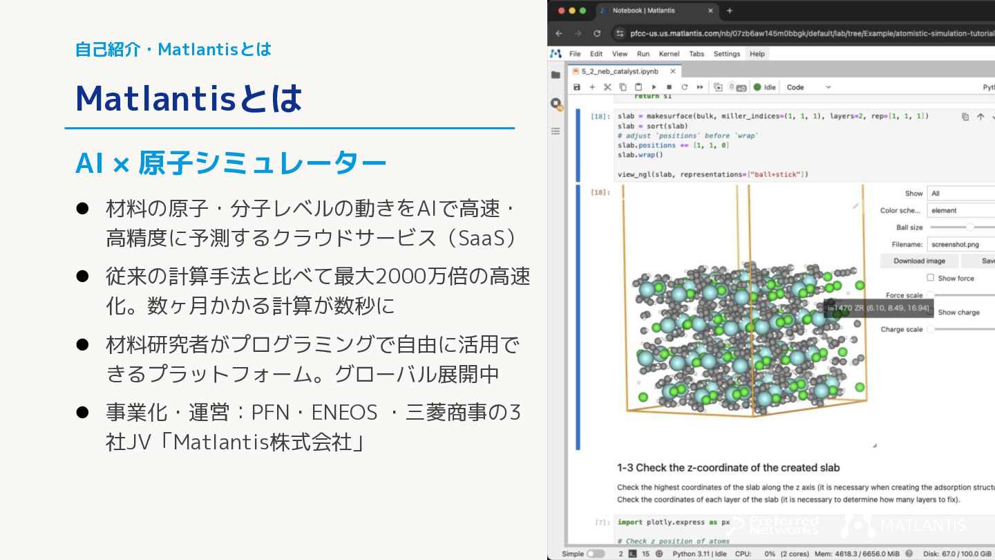
Task: Click the Filename field containing screenshot.png
Action: (961, 244)
